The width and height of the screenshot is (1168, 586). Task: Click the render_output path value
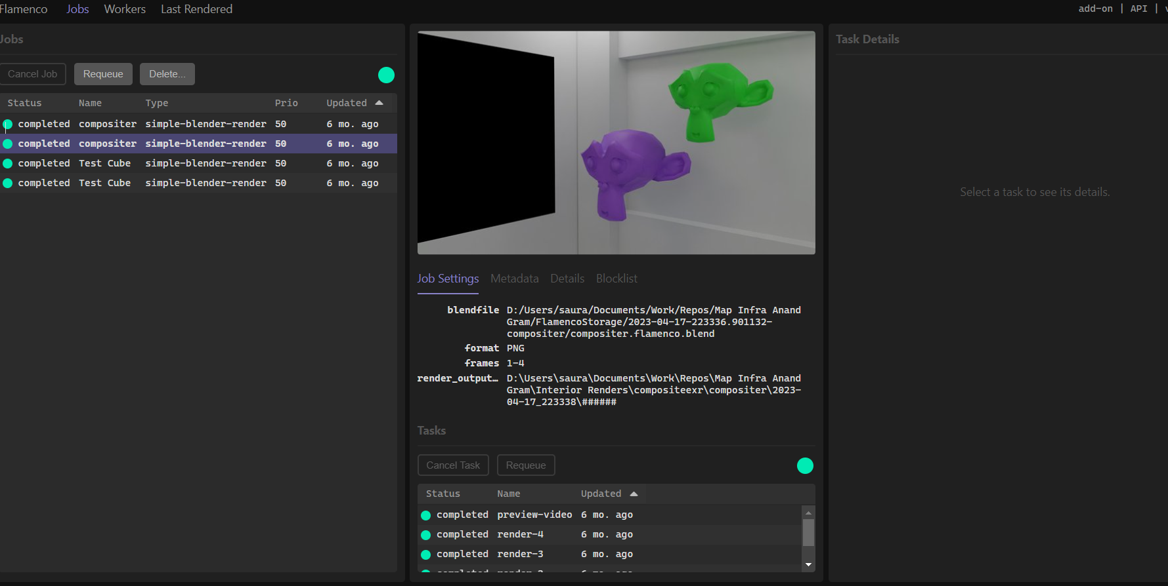tap(654, 390)
